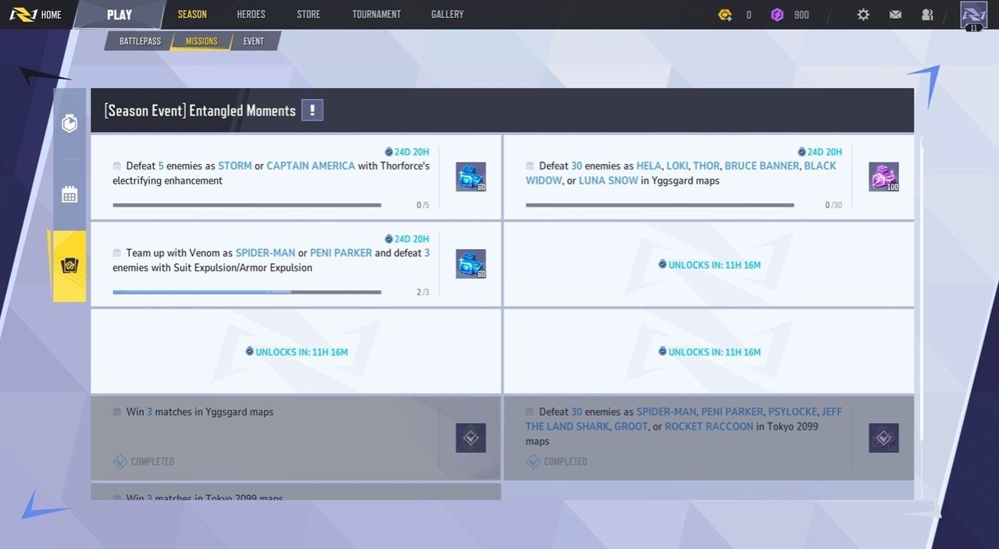Switch to the EVENT sub-tab
Image resolution: width=999 pixels, height=549 pixels.
tap(254, 41)
